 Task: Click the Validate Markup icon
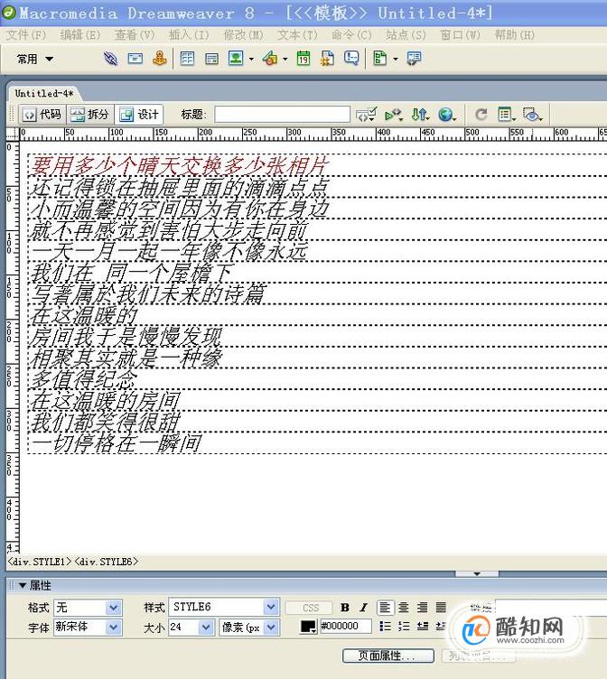[x=394, y=115]
